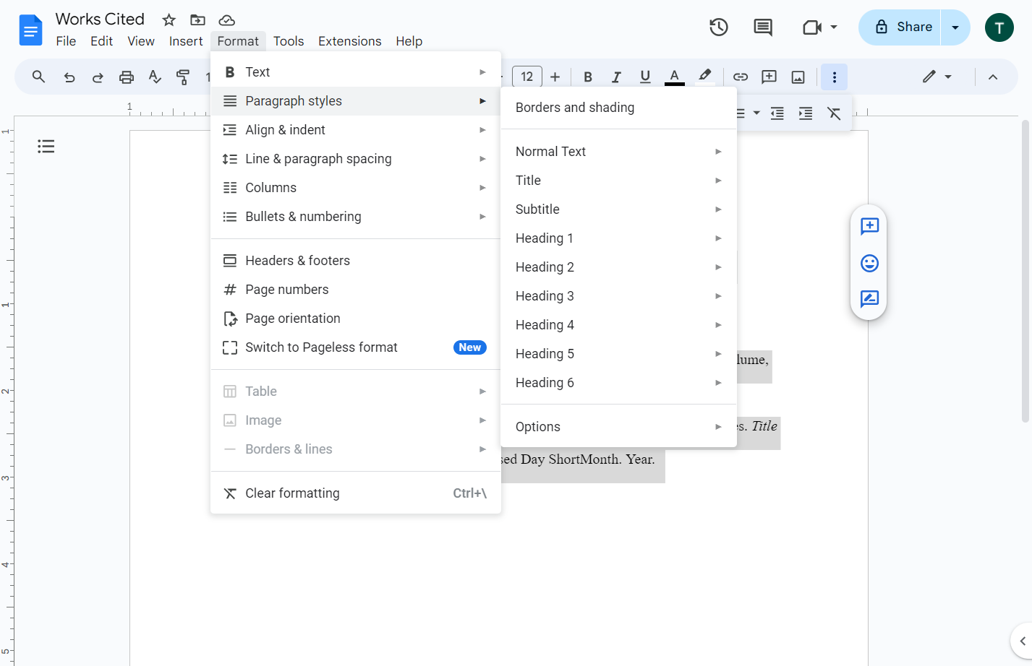Viewport: 1032px width, 666px height.
Task: Select Clear formatting in Format menu
Action: coord(356,493)
